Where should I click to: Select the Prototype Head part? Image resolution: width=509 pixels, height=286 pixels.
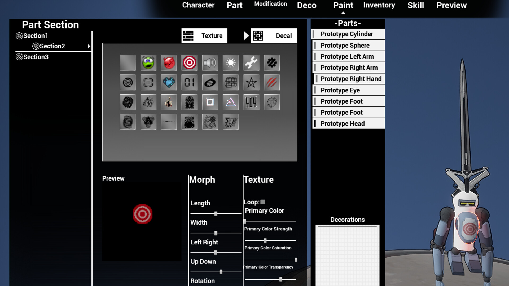[343, 123]
